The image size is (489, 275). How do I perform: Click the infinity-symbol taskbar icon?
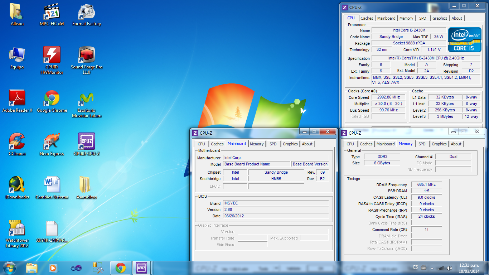[76, 268]
